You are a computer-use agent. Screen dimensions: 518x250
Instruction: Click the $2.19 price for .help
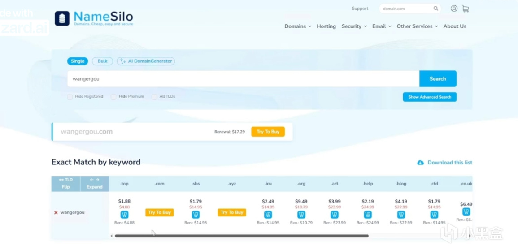368,201
